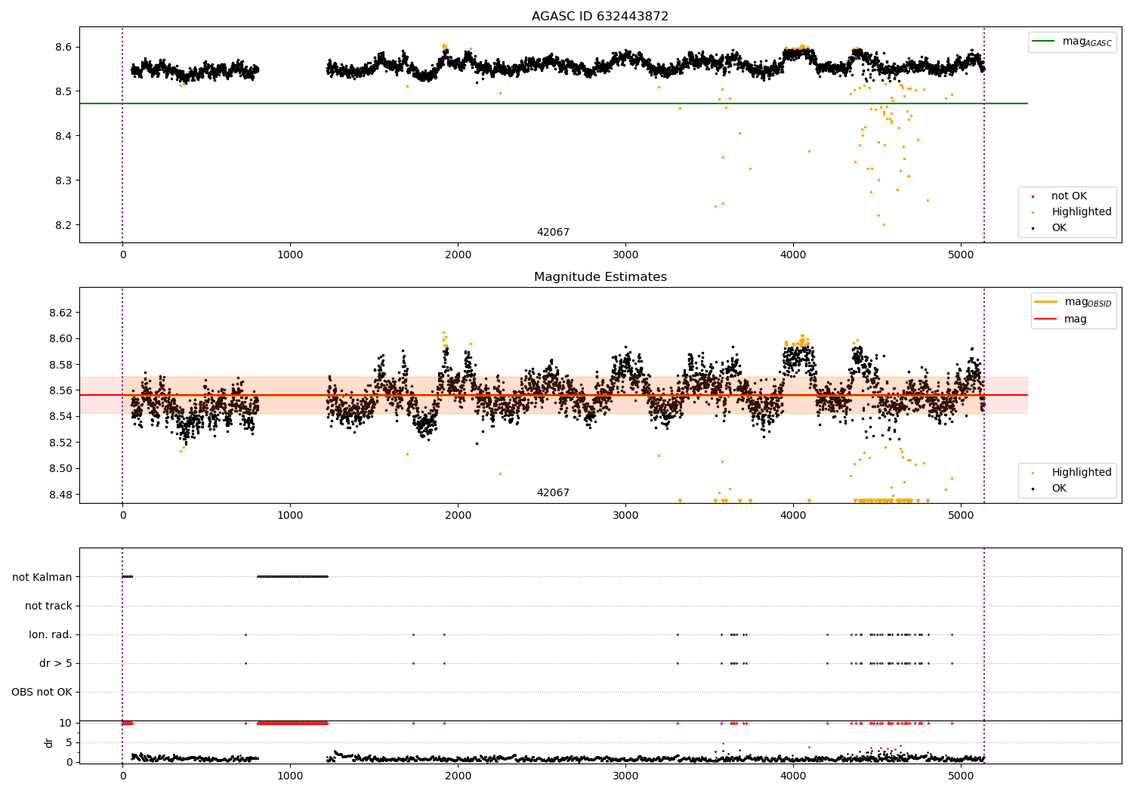Image resolution: width=1133 pixels, height=793 pixels.
Task: Click the 1000 x-tick under bottom plot
Action: tap(290, 776)
